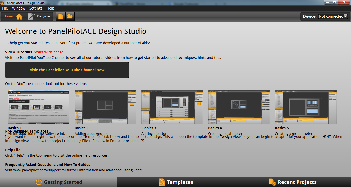Screen dimensions: 351x187
Task: Open the Basics 1 video thumbnail
Action: pyautogui.click(x=39, y=107)
